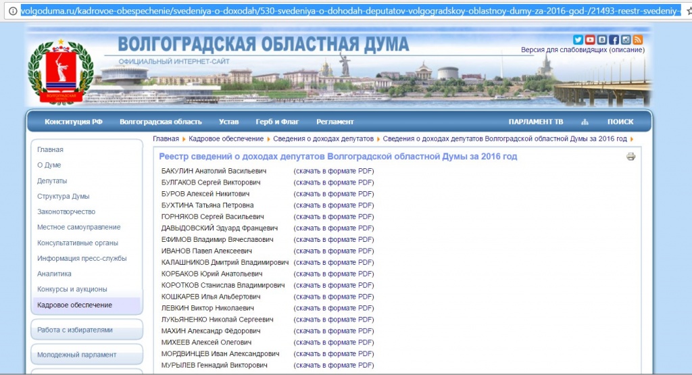This screenshot has width=692, height=375.
Task: Click the name text БАКУЛИН Анатолий Васильевич
Action: pyautogui.click(x=214, y=171)
